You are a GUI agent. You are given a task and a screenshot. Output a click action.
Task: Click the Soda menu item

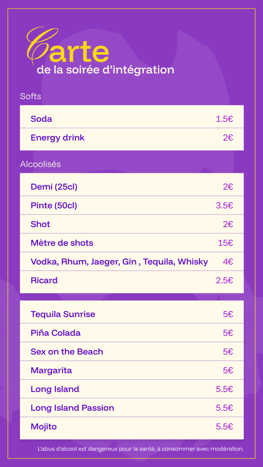pyautogui.click(x=41, y=119)
